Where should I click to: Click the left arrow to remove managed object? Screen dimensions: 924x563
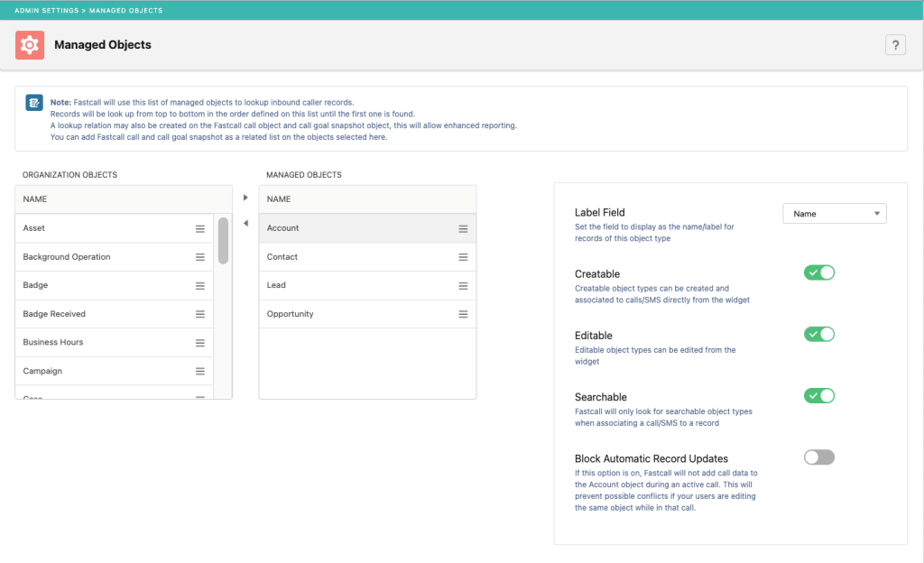245,223
